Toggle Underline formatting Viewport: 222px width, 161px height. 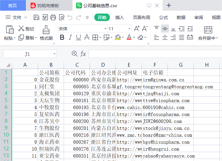click(x=78, y=38)
